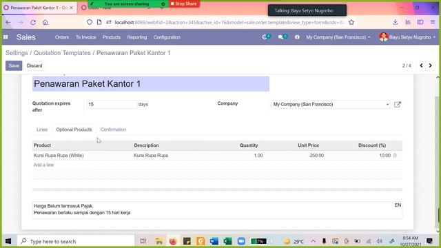Open the Reporting menu
The height and width of the screenshot is (248, 441).
tap(137, 37)
